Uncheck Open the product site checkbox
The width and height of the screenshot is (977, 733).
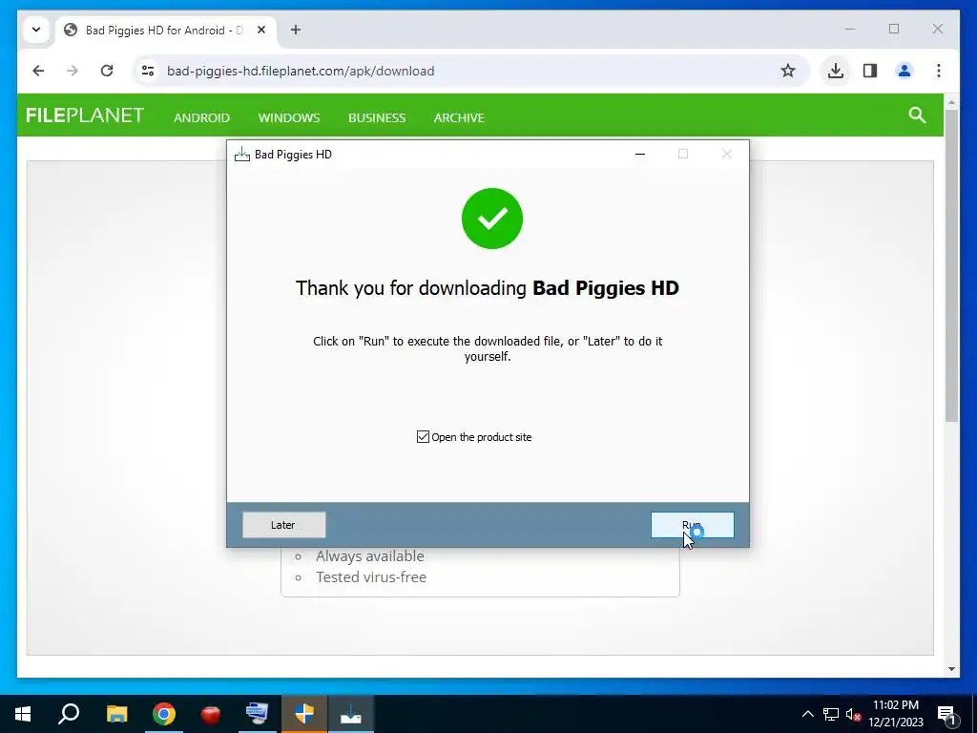[x=423, y=437]
